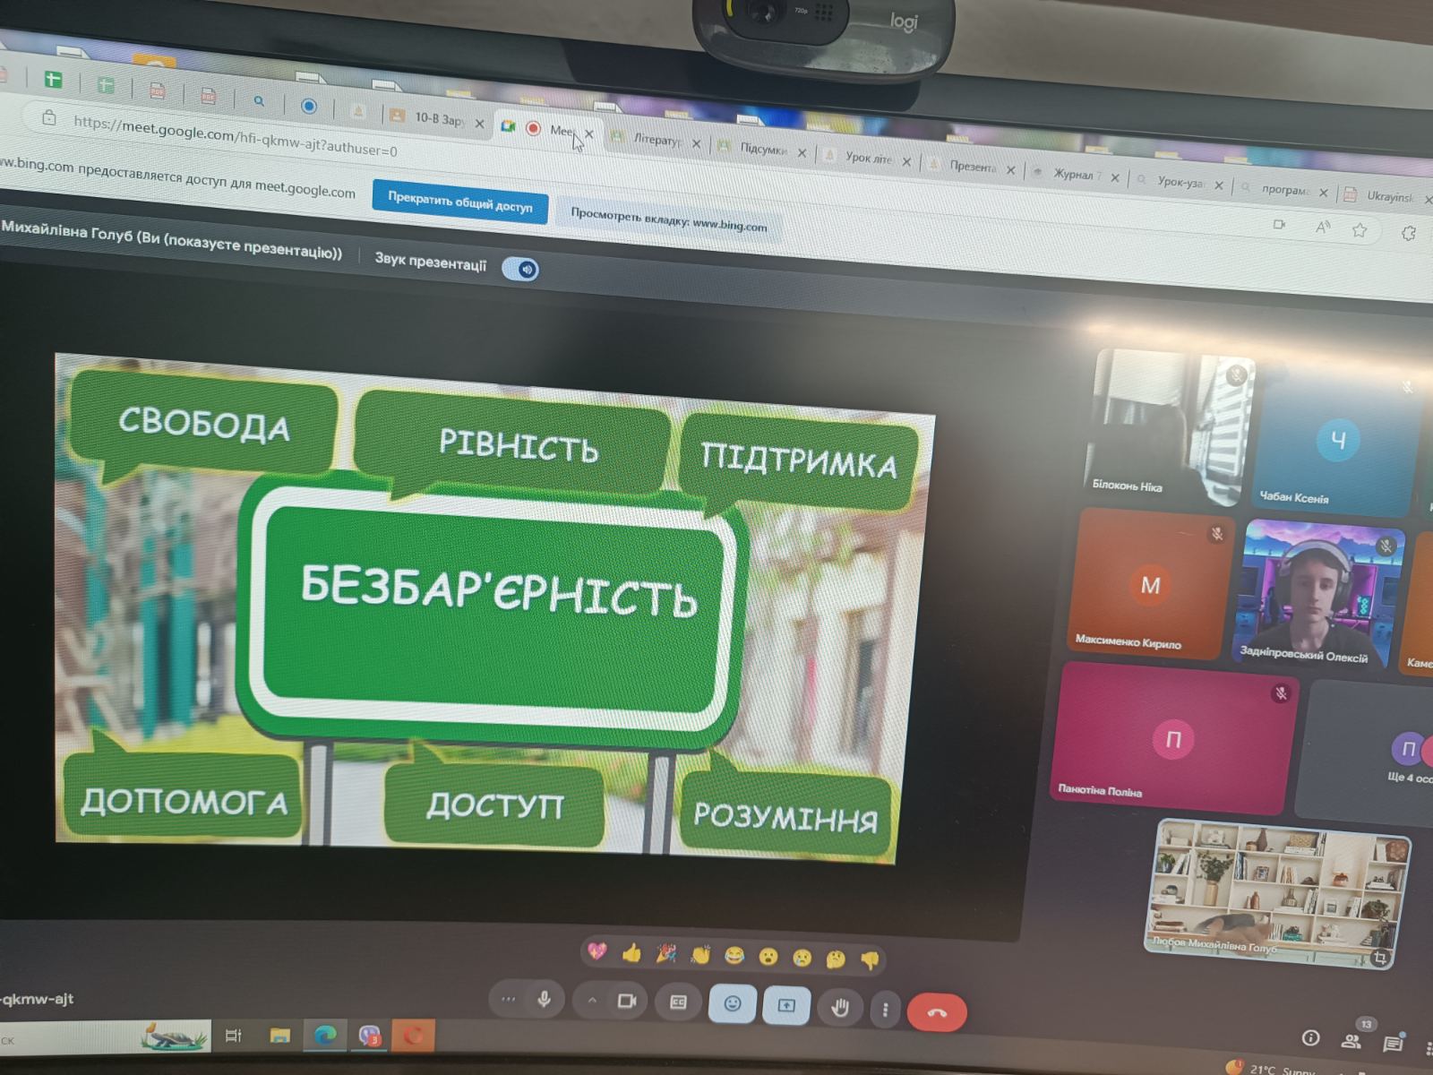Select Панютіна Поліна participant tile

(1172, 740)
